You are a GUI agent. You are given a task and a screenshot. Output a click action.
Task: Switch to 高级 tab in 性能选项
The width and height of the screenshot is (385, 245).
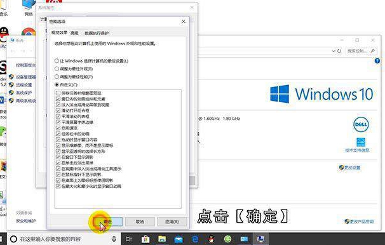tap(74, 33)
